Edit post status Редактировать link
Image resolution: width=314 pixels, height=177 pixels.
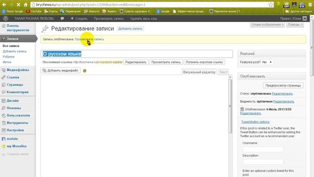(282, 94)
